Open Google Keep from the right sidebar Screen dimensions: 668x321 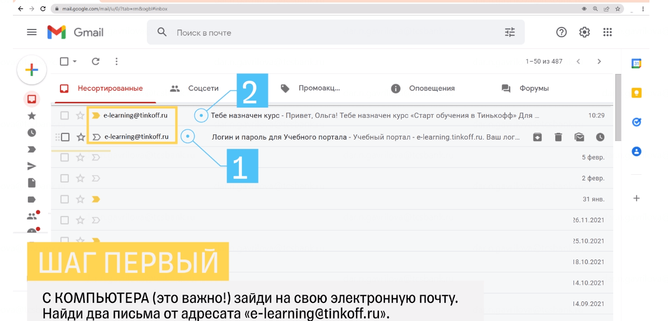pyautogui.click(x=637, y=92)
